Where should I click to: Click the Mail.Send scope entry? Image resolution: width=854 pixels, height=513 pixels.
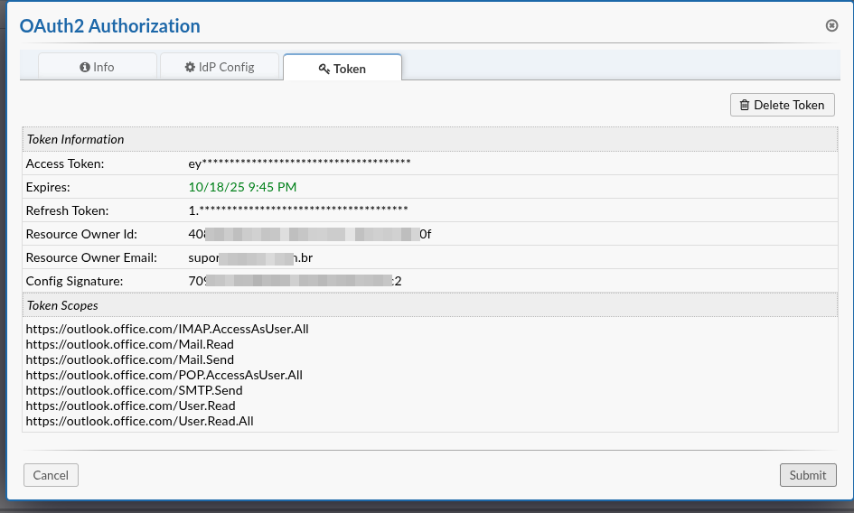129,359
